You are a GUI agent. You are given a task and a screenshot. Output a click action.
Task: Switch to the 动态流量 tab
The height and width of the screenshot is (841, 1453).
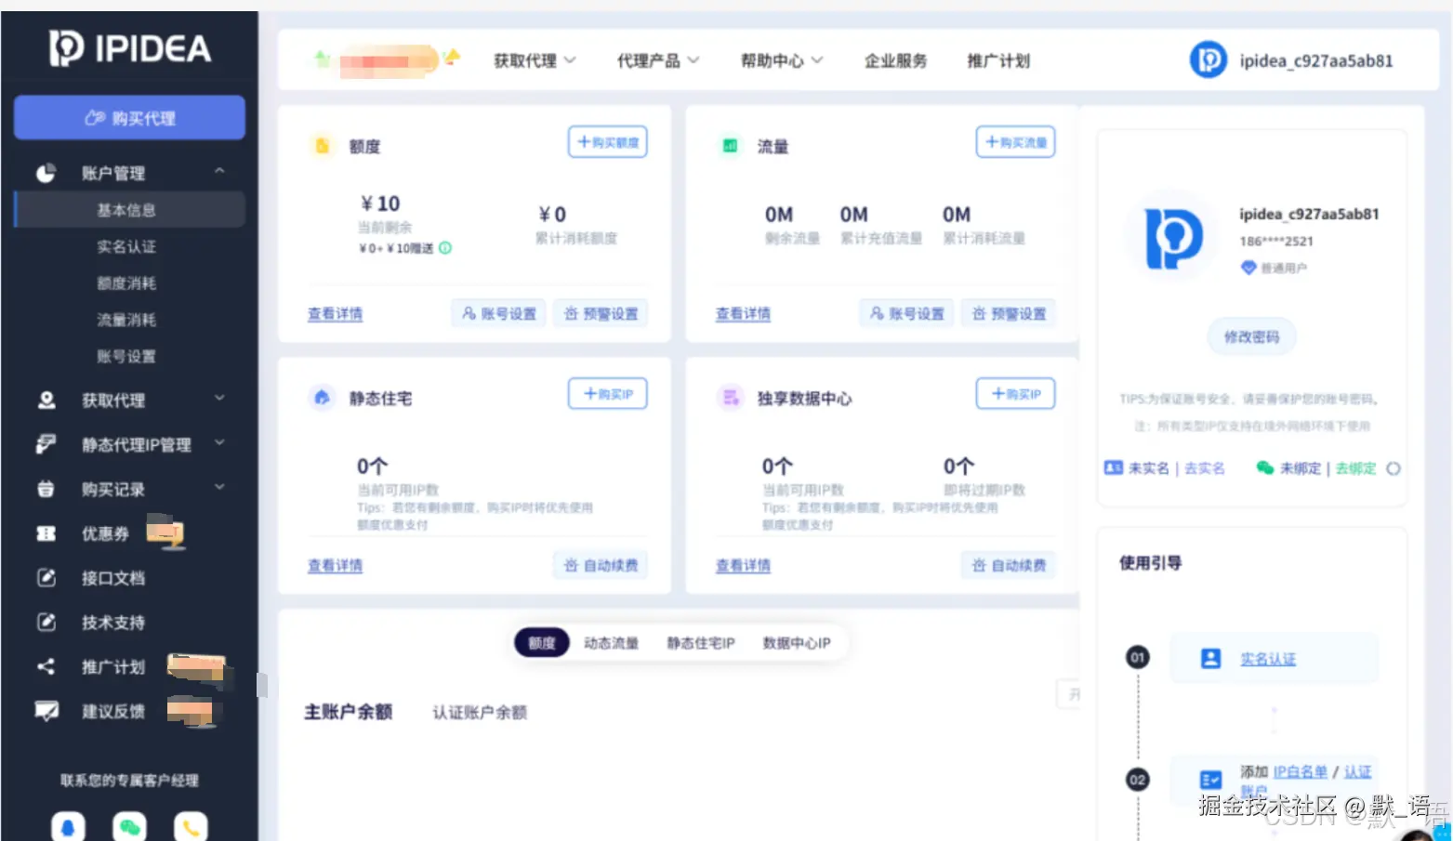(611, 642)
